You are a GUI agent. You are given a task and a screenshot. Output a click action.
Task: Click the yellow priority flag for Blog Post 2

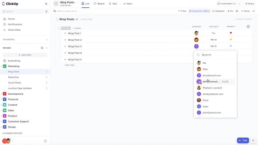pyautogui.click(x=231, y=39)
